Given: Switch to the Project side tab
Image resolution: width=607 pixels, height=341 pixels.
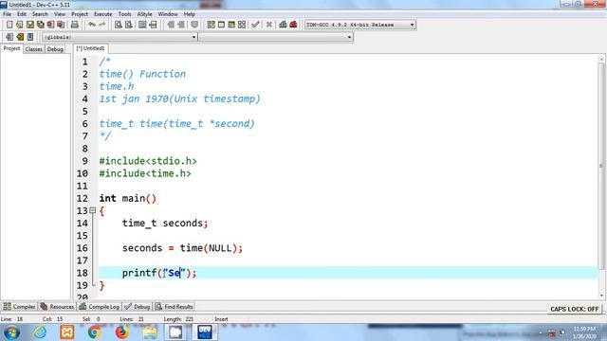Looking at the screenshot, I should point(11,48).
